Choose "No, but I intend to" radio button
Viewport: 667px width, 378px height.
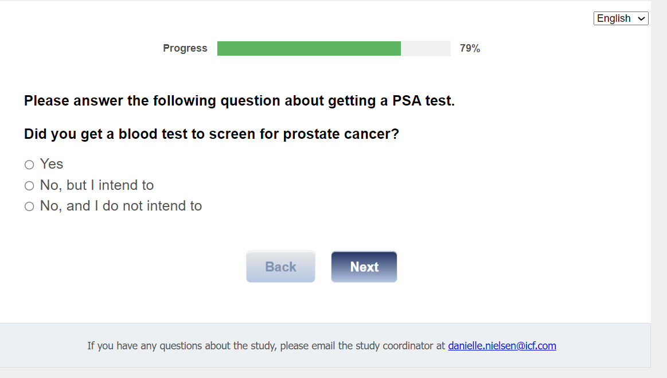(29, 186)
